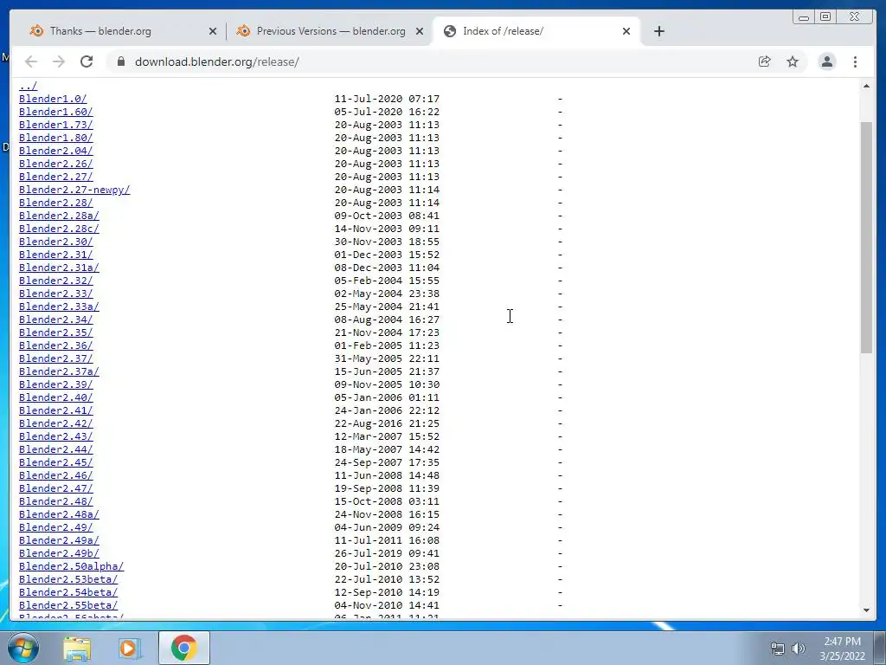Viewport: 886px width, 665px height.
Task: Open the Blender2.50alpha/ folder link
Action: 71,567
